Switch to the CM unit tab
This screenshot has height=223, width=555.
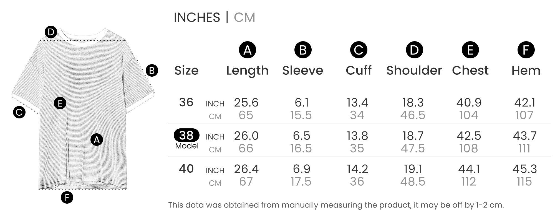coord(244,17)
